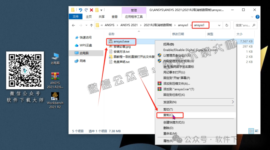The width and height of the screenshot is (270, 150).
Task: Select the 管理 contextual tab
Action: point(134,10)
